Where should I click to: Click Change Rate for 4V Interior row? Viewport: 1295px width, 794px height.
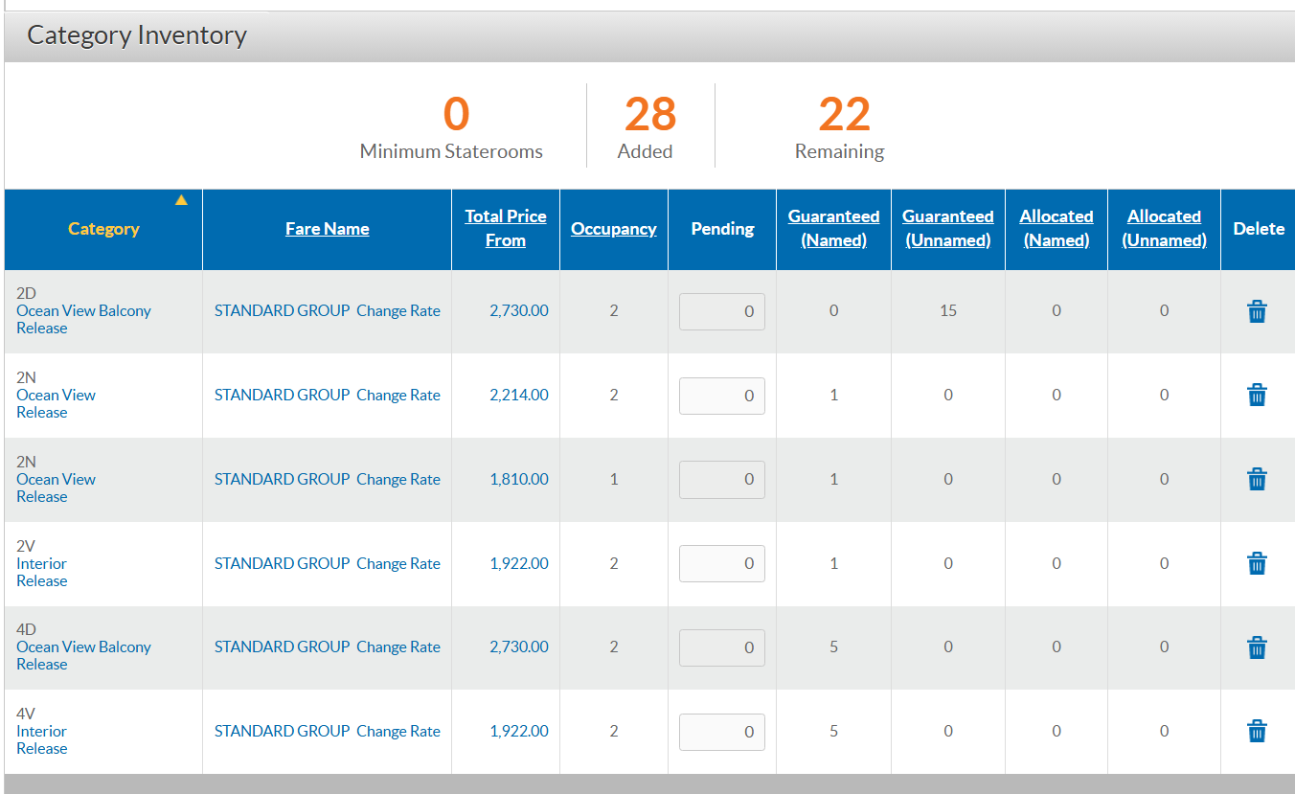(x=398, y=731)
